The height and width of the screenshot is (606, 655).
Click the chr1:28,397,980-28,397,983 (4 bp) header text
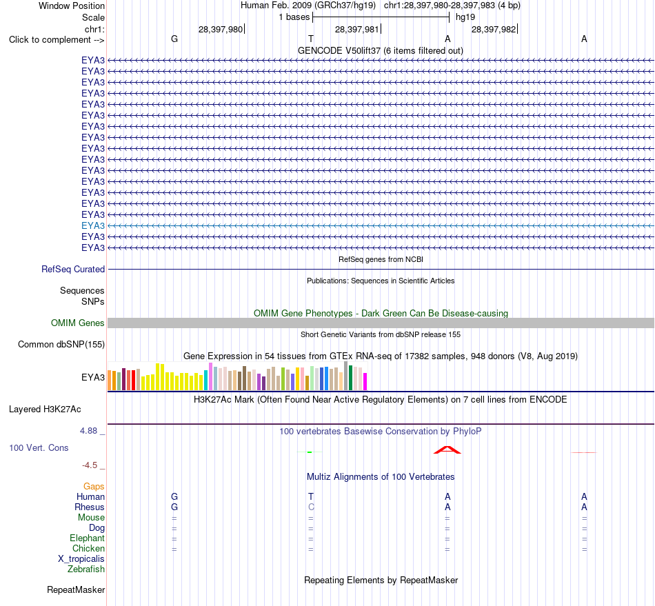pyautogui.click(x=452, y=6)
